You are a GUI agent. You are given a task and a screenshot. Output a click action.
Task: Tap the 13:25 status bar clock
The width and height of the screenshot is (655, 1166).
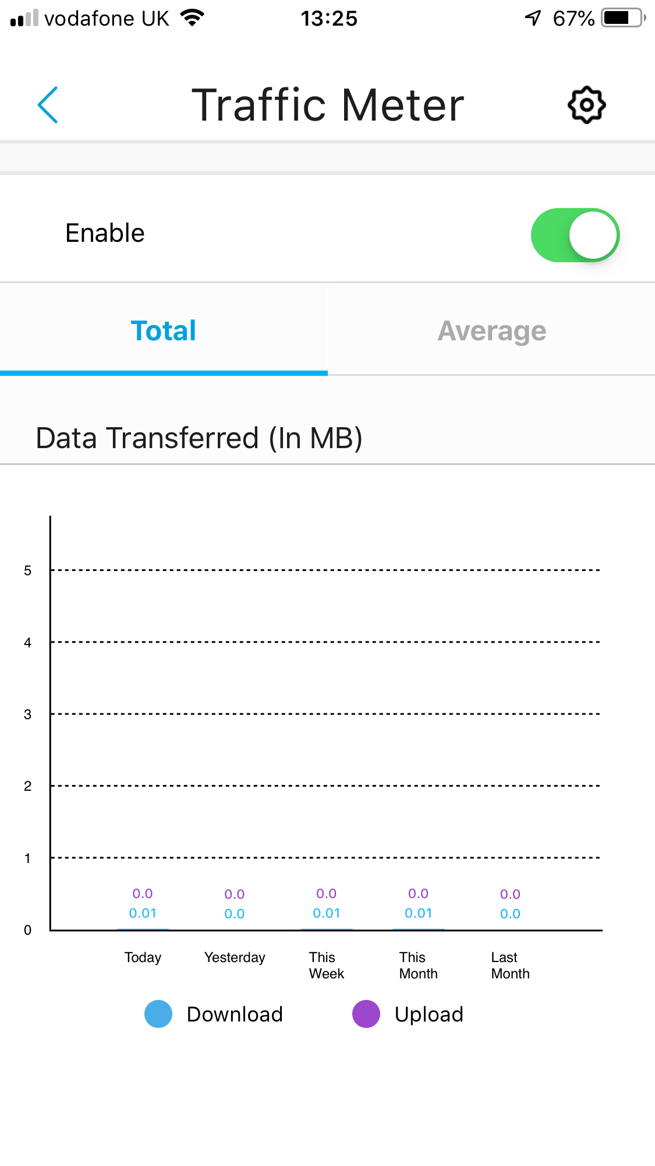click(x=329, y=19)
